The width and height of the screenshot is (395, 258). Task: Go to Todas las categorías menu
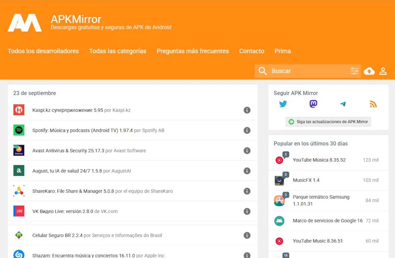118,51
